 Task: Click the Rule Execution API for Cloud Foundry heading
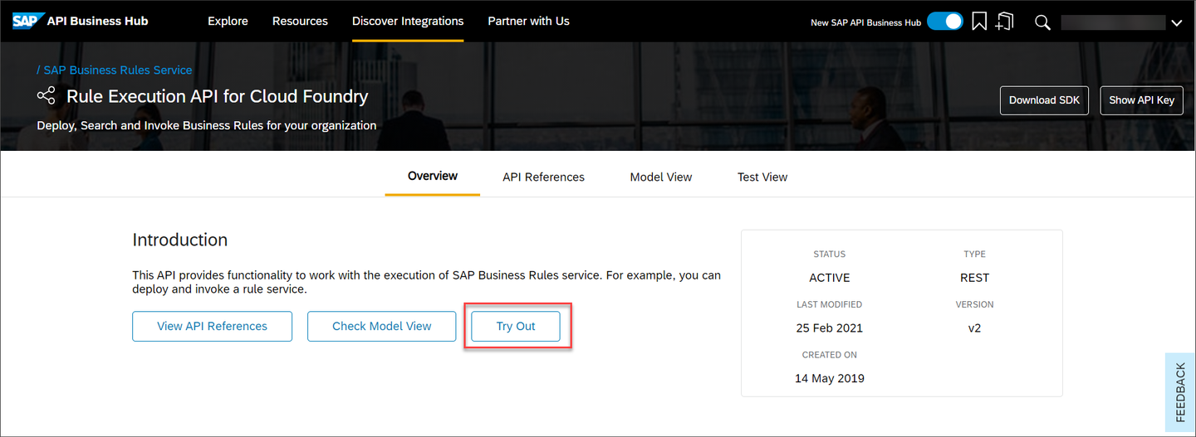point(217,96)
